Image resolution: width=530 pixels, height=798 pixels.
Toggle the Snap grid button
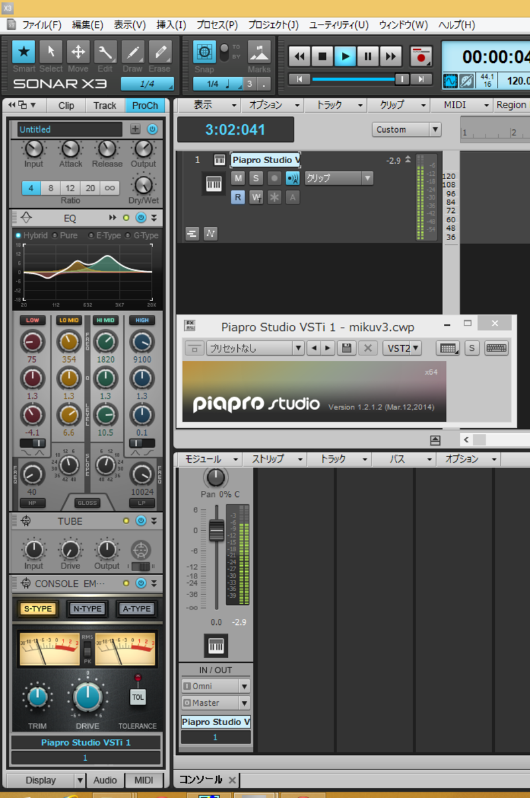(x=204, y=52)
